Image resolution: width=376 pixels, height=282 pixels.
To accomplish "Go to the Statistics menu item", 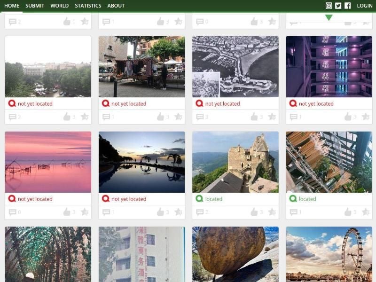I will coord(88,6).
